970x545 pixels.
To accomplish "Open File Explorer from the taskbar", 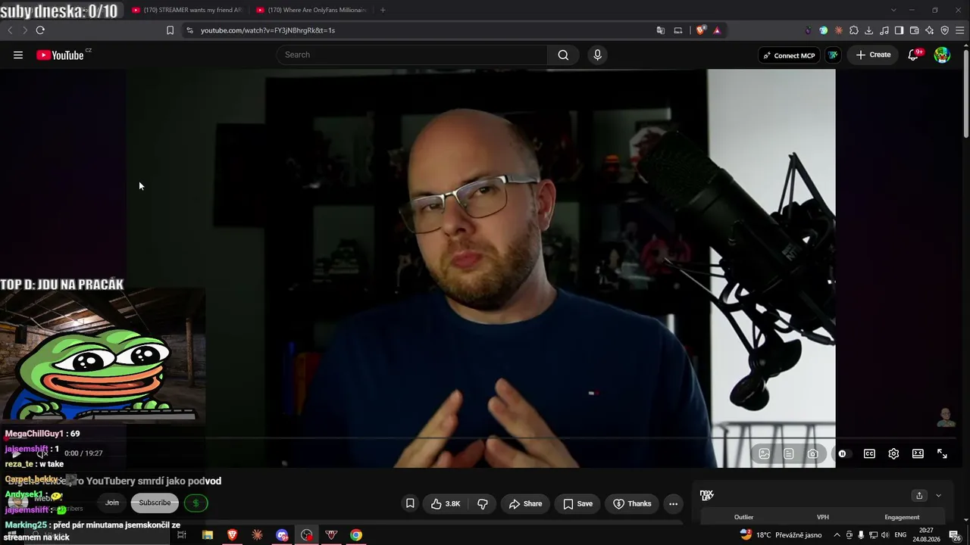I will coord(207,535).
